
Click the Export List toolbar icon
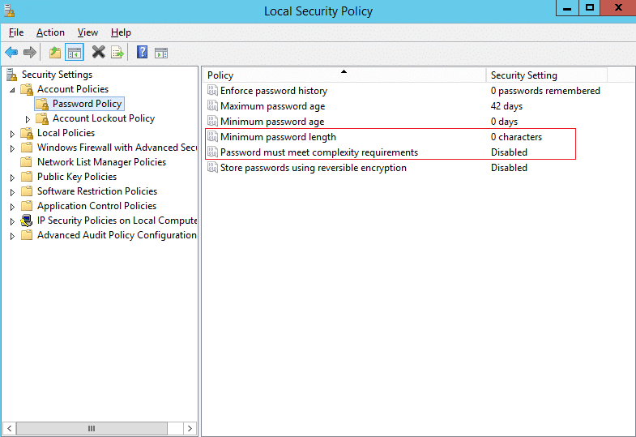point(117,53)
